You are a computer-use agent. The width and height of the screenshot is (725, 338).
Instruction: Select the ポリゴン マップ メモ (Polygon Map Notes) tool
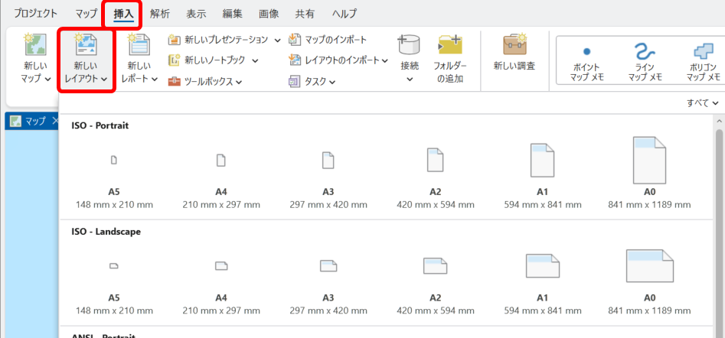coord(703,61)
